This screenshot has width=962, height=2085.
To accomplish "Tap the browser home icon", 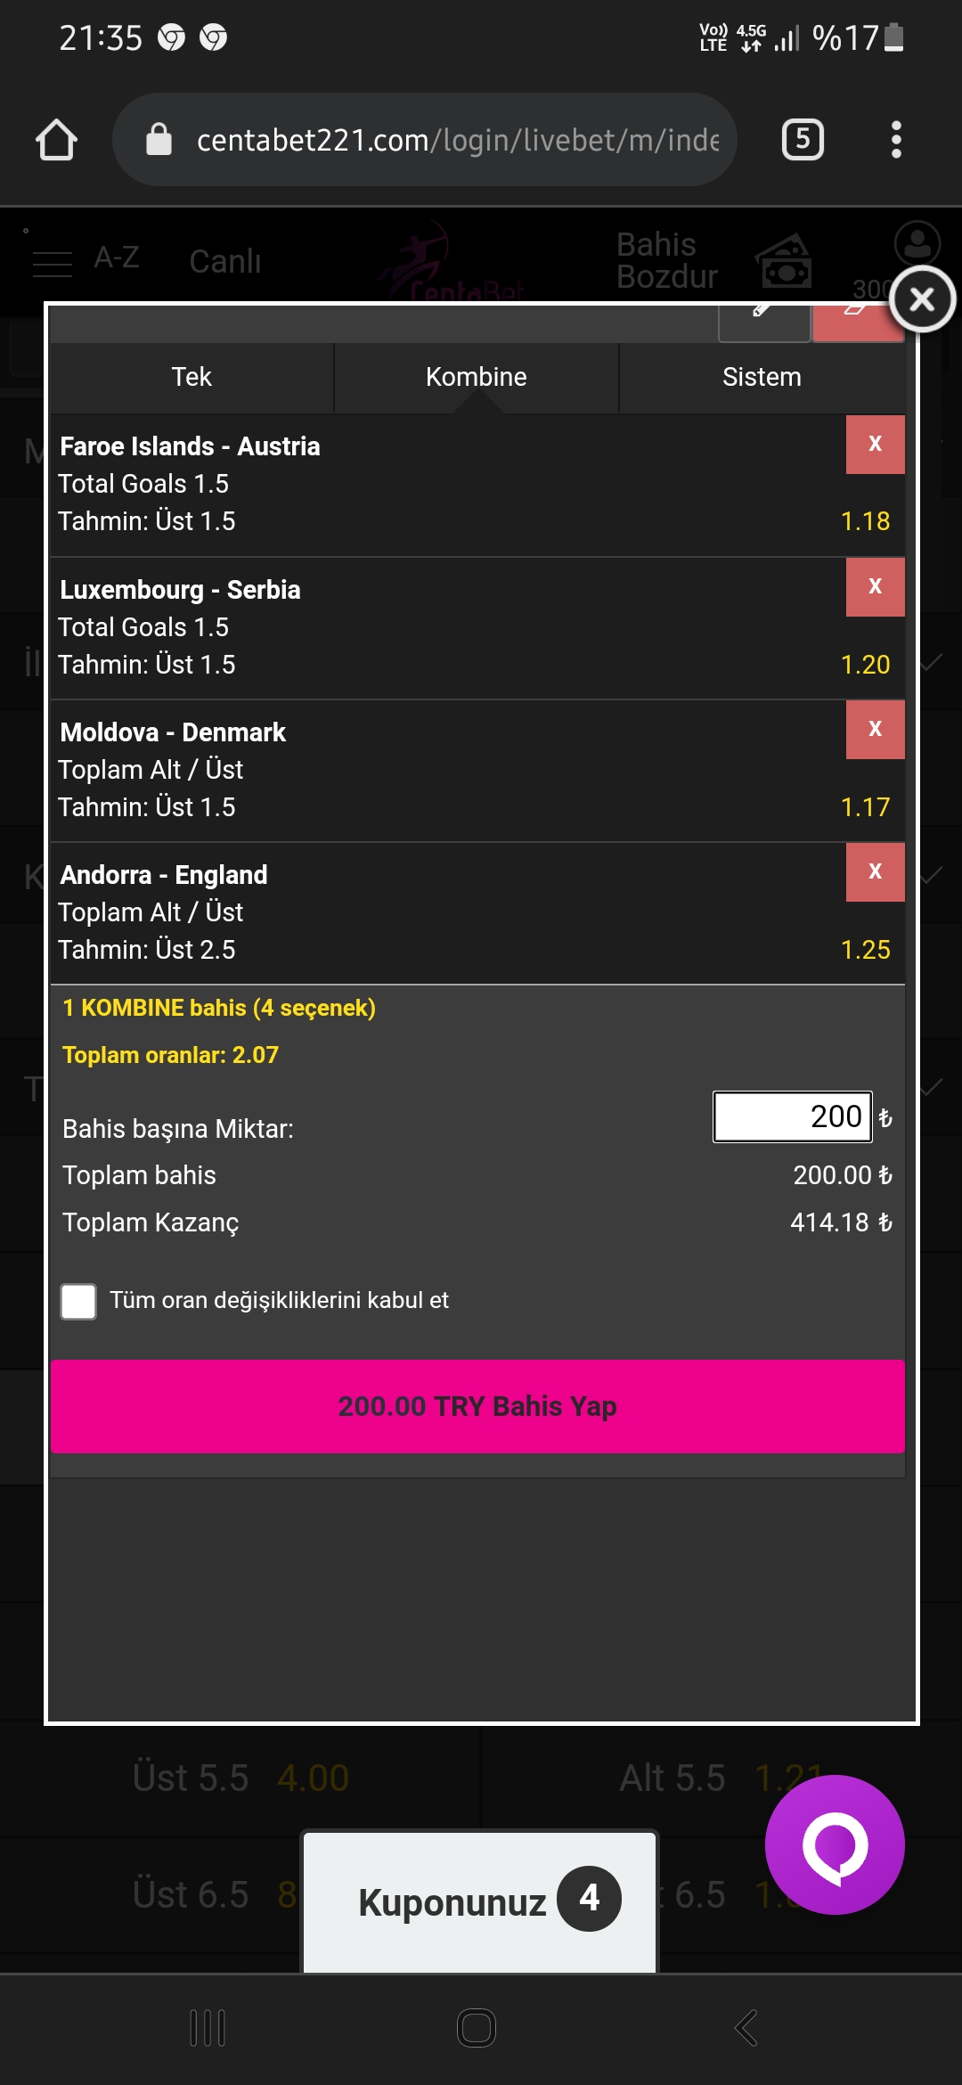I will pyautogui.click(x=56, y=140).
